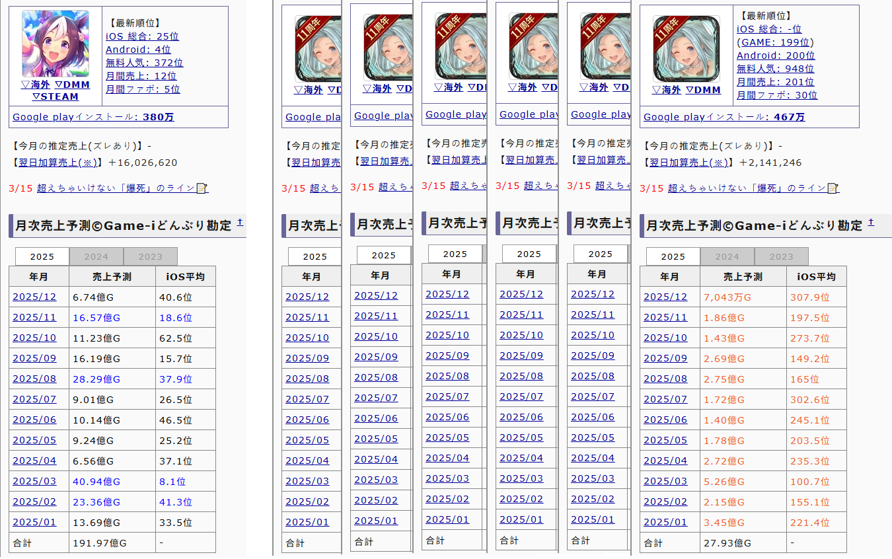Screen dimensions: 892x559
Task: Select the 2025 tab above the 6.74億G table
Action: pyautogui.click(x=42, y=257)
